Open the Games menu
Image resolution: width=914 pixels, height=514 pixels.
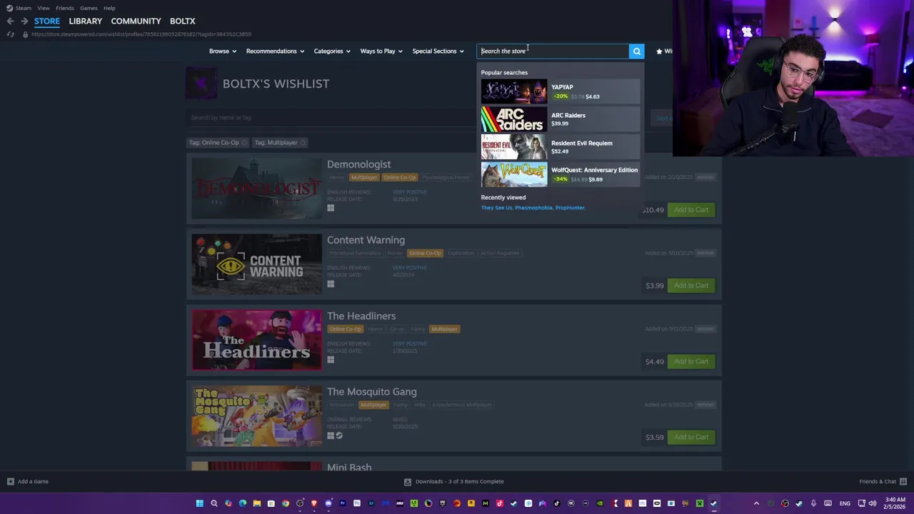[x=89, y=8]
